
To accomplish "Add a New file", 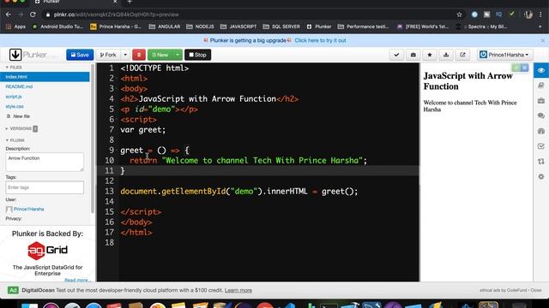I will 18,116.
